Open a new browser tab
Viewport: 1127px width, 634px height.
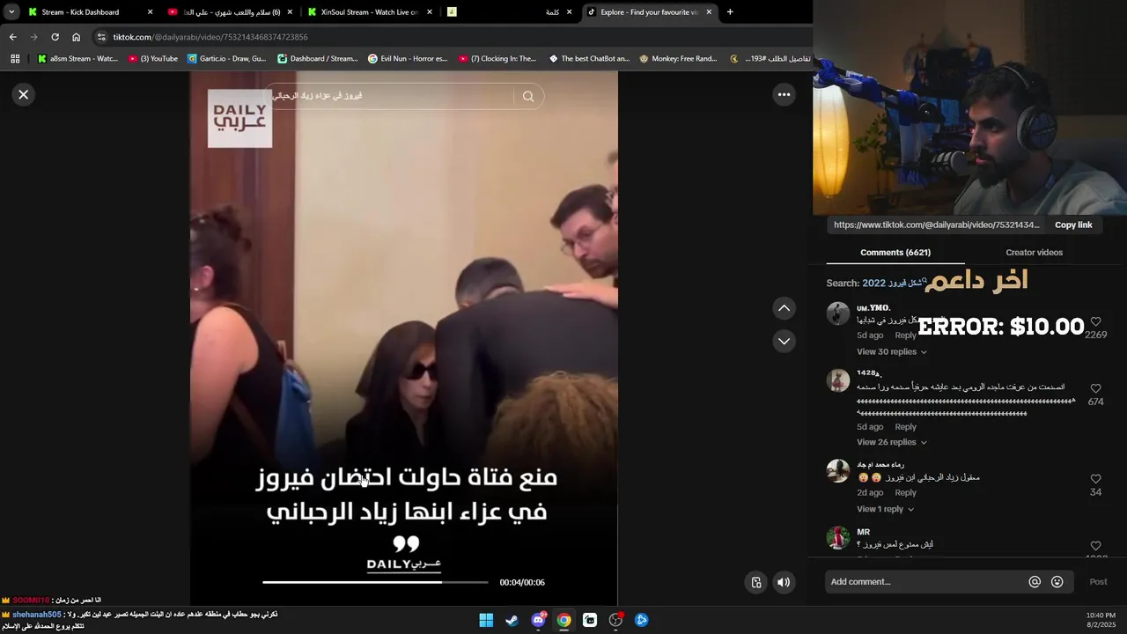click(730, 12)
